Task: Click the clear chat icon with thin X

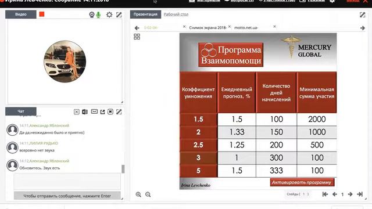Action: [x=76, y=111]
